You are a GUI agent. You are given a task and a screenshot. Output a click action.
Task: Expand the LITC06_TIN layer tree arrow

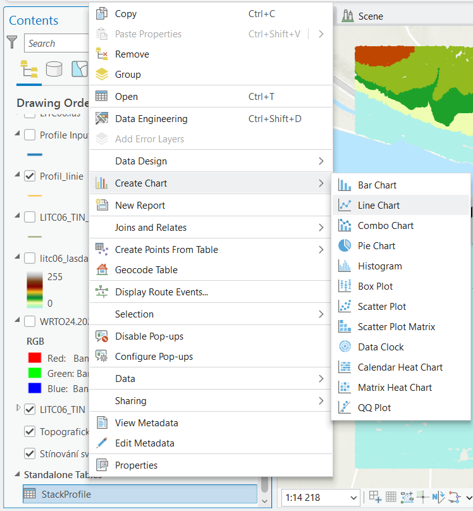(18, 409)
